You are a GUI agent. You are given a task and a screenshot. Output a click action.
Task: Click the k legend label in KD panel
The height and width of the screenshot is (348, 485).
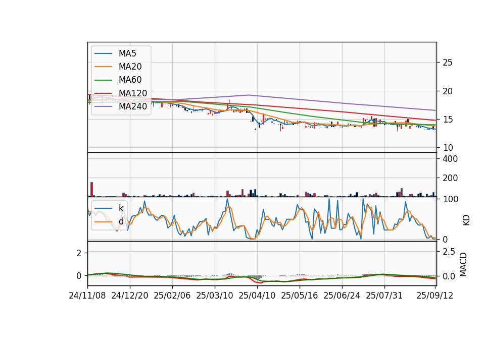click(x=121, y=208)
